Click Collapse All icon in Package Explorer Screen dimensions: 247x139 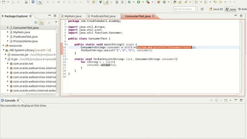pyautogui.click(x=36, y=22)
